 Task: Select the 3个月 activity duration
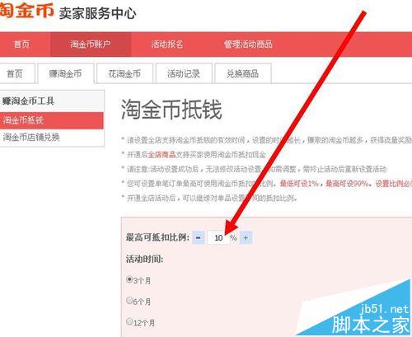tap(129, 279)
